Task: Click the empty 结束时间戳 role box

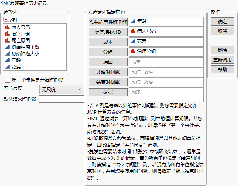Action: click(x=166, y=82)
